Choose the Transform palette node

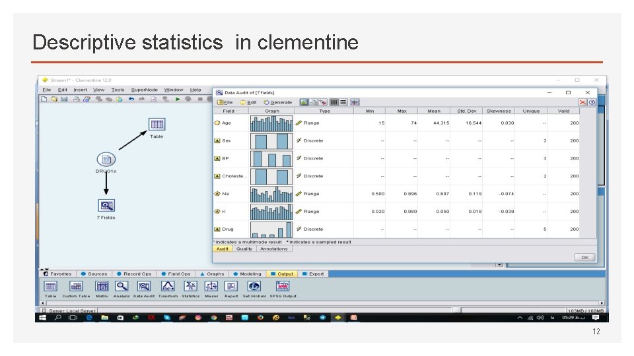coord(168,286)
